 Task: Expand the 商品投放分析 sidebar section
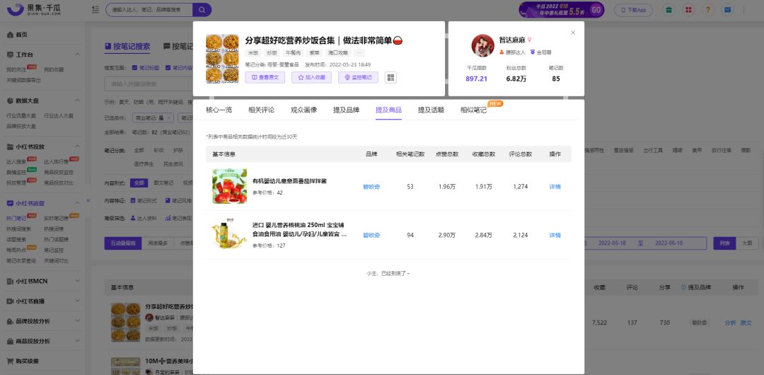coord(78,341)
